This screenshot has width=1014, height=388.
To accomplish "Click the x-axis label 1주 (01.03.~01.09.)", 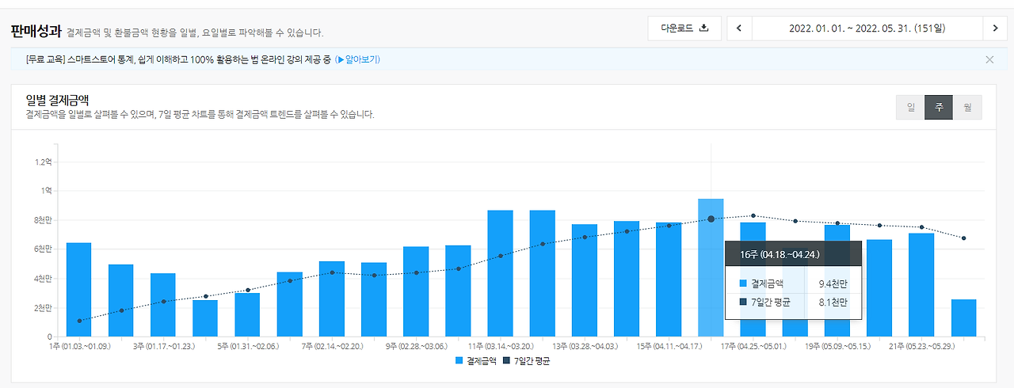I will coord(78,346).
